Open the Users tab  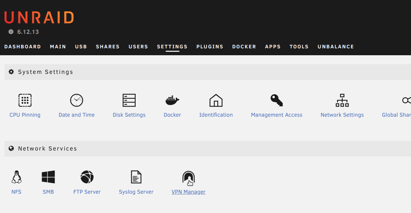138,47
